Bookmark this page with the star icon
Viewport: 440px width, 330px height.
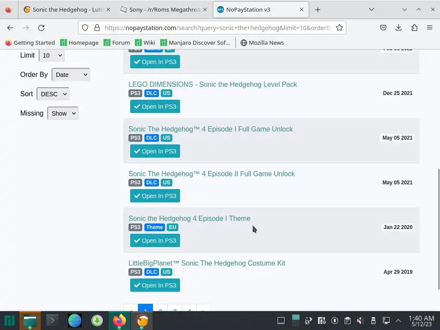coord(339,27)
